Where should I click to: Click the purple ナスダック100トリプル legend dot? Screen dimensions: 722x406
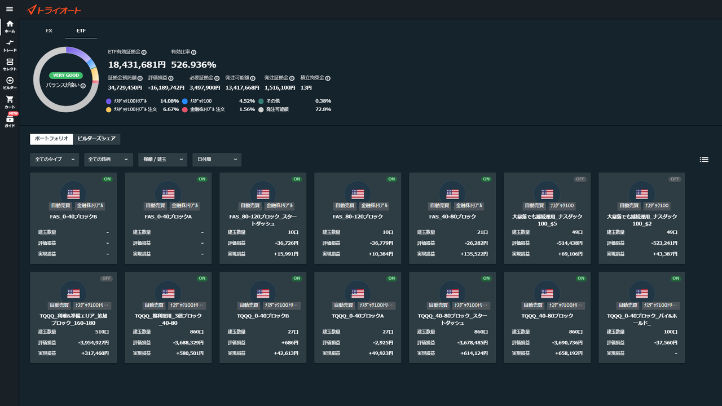pos(109,101)
